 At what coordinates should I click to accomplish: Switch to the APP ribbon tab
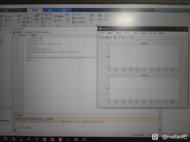tap(20, 10)
